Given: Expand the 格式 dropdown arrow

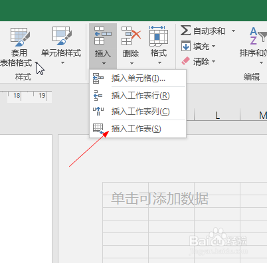Looking at the screenshot, I should [x=159, y=63].
